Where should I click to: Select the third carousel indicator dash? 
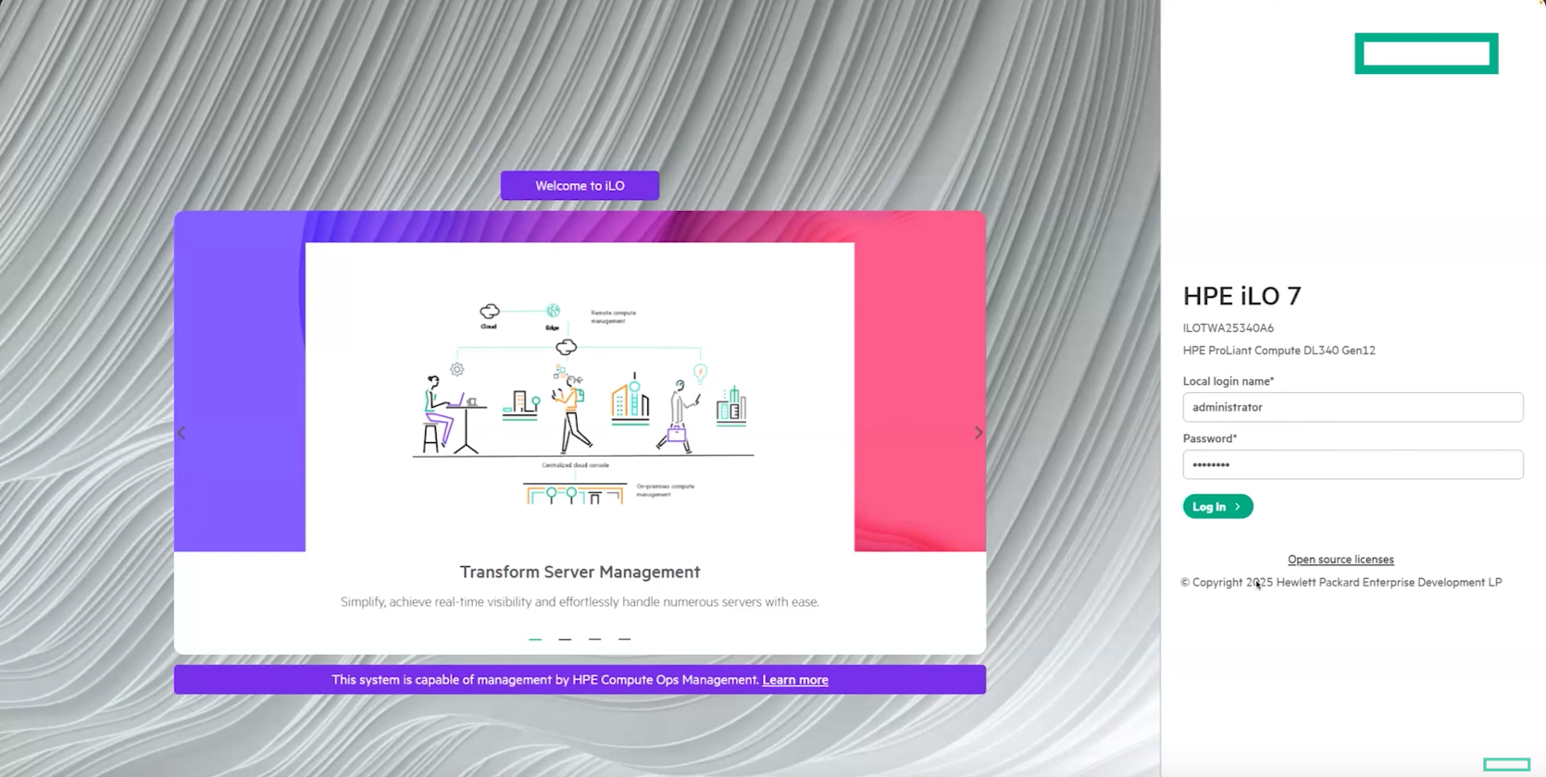coord(595,639)
